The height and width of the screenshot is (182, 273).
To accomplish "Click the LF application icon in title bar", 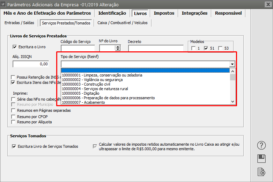I will [3, 4].
